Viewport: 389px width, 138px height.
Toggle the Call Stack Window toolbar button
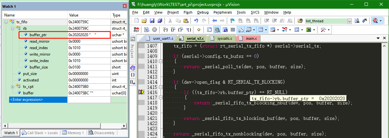240,30
